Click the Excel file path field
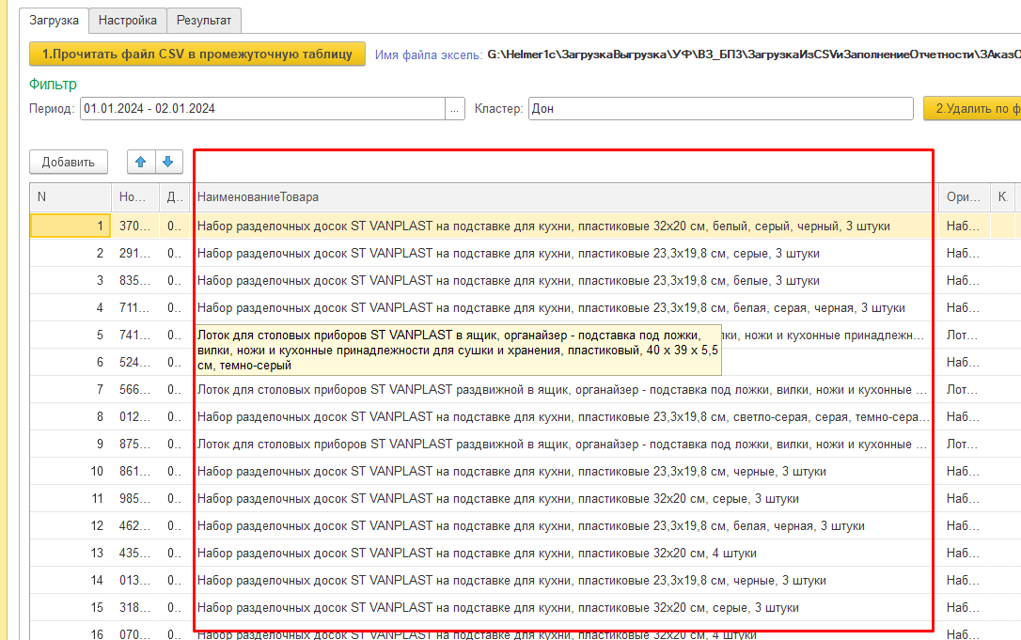The width and height of the screenshot is (1021, 640). pos(754,55)
